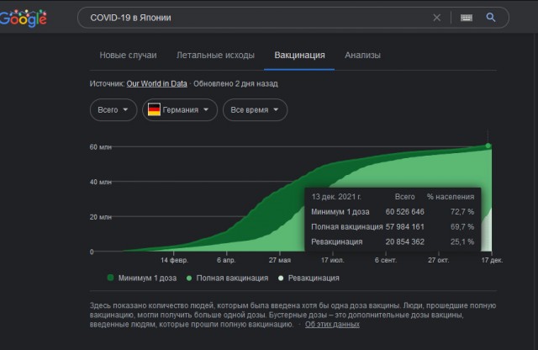The image size is (538, 350).
Task: Open the 'Германия' country dropdown
Action: tap(180, 110)
